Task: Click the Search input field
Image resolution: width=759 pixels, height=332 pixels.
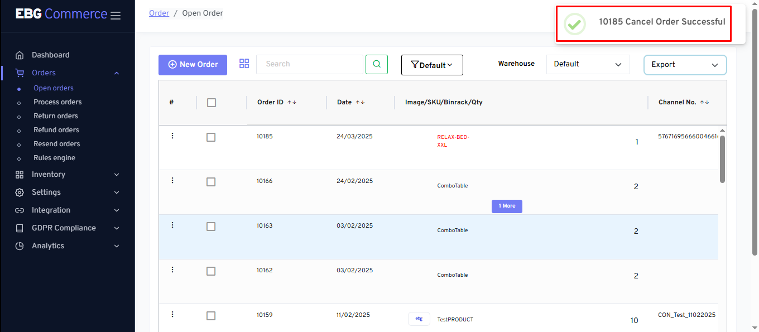Action: coord(309,64)
